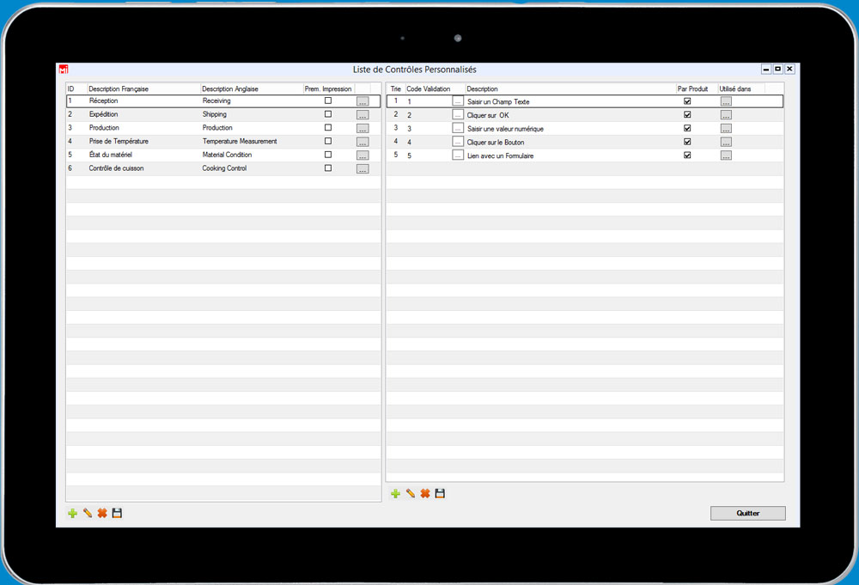
Task: Toggle Prem. Impression checkbox for Expédition
Action: coord(328,114)
